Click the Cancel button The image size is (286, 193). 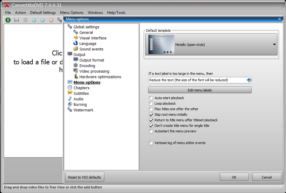tap(267, 177)
